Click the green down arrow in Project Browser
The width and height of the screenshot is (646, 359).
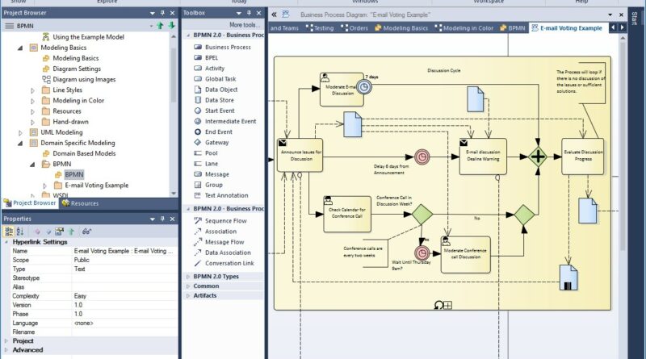(x=171, y=26)
